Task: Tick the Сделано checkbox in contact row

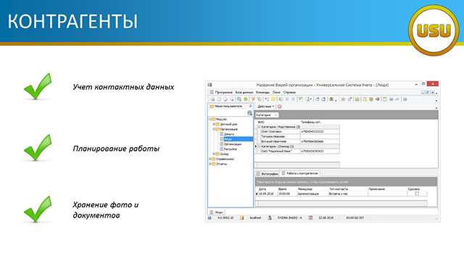Action: pos(417,194)
